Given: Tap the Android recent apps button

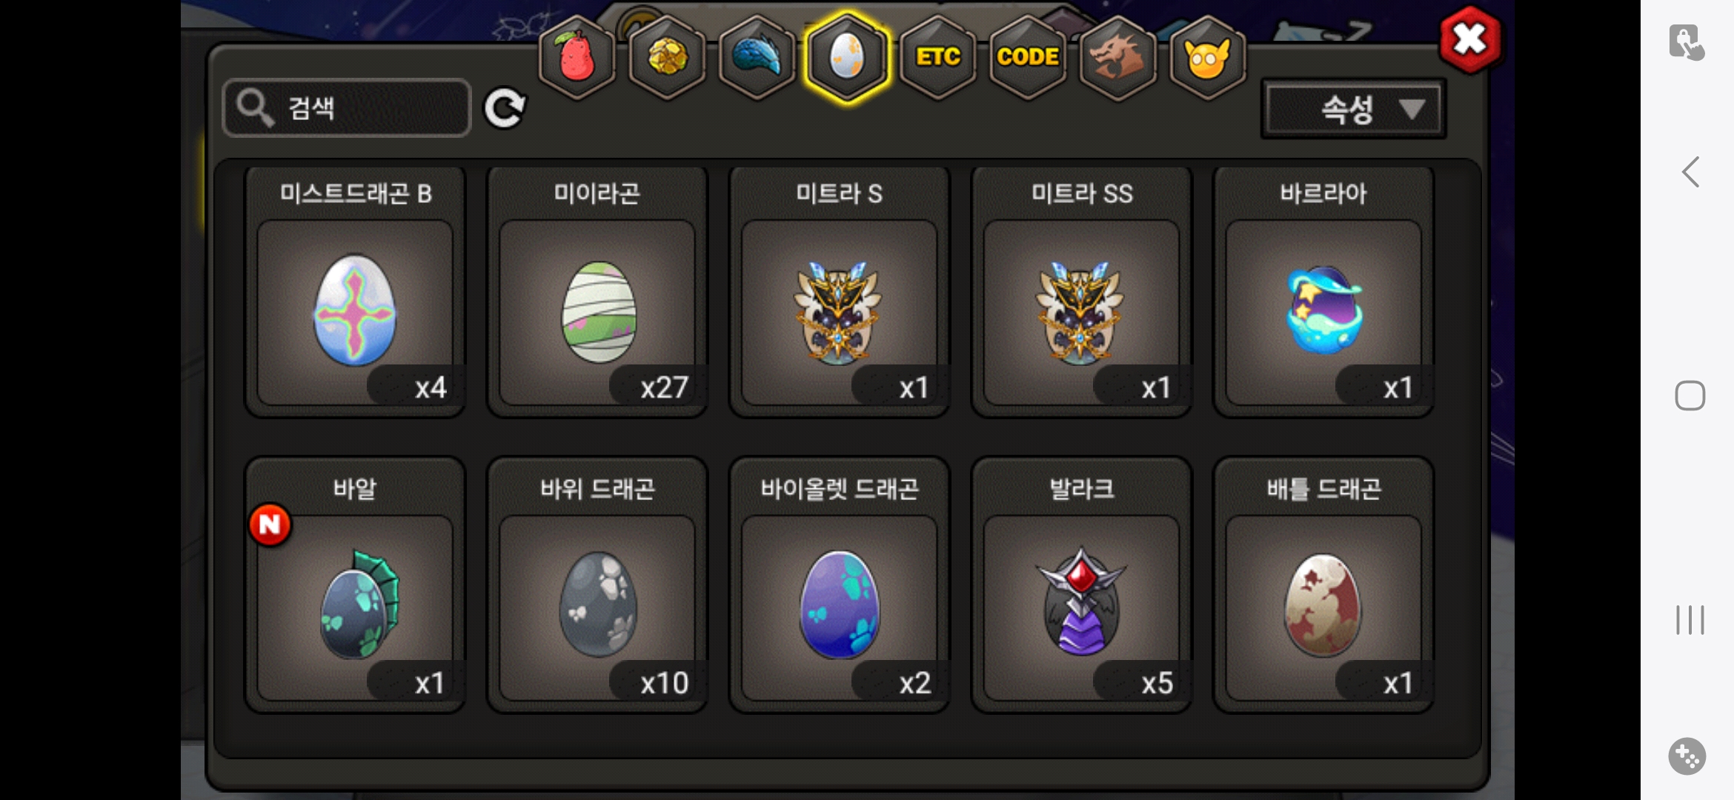Looking at the screenshot, I should [x=1690, y=620].
